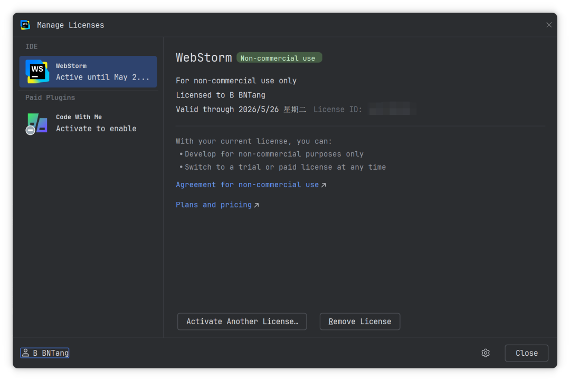Click the "Licensed to B BNTang" text
This screenshot has width=570, height=381.
(221, 95)
